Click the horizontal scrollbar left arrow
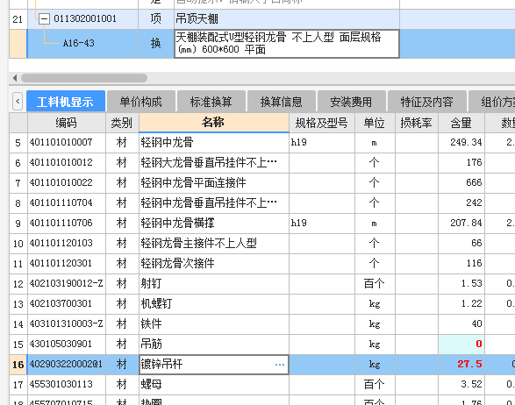515x405 pixels. tap(15, 78)
